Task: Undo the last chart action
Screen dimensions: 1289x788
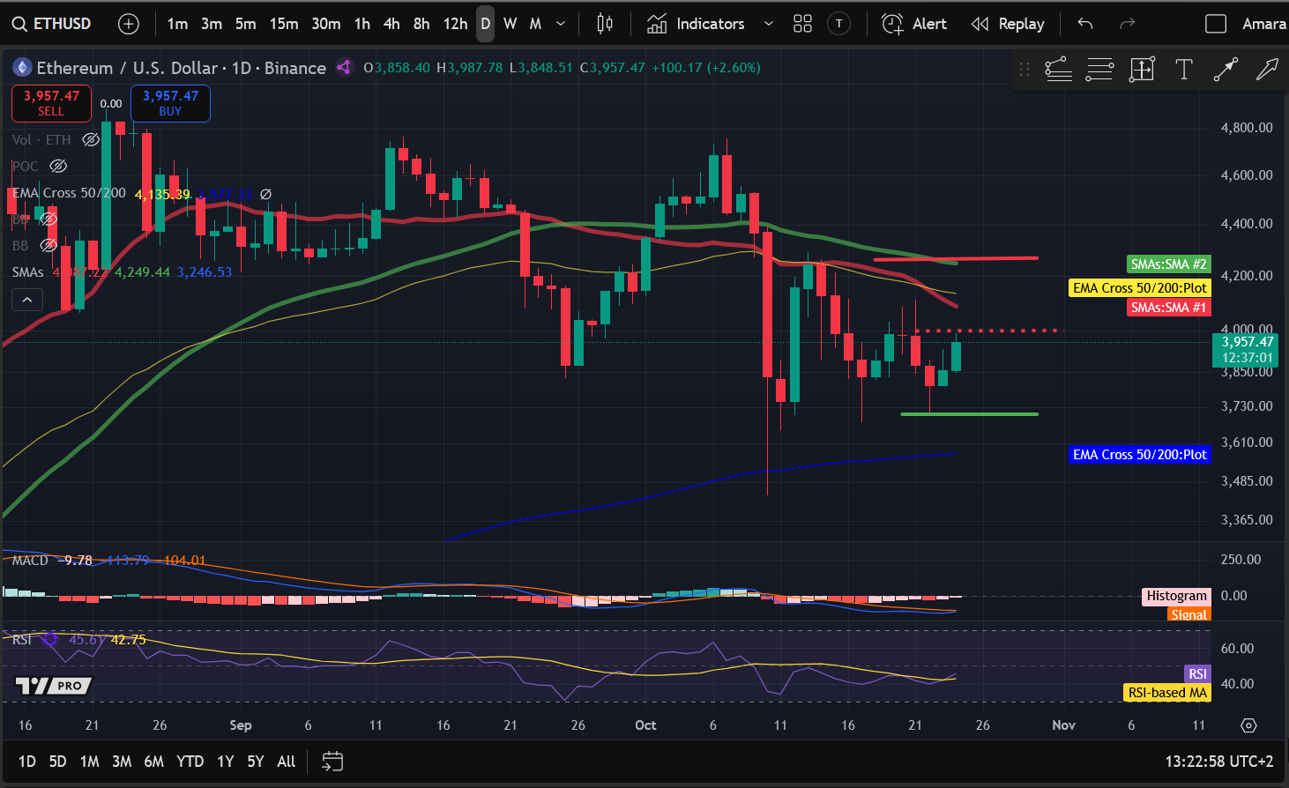Action: point(1085,24)
